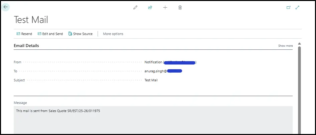Click the Test Mail page title
The width and height of the screenshot is (316, 135).
pos(31,20)
